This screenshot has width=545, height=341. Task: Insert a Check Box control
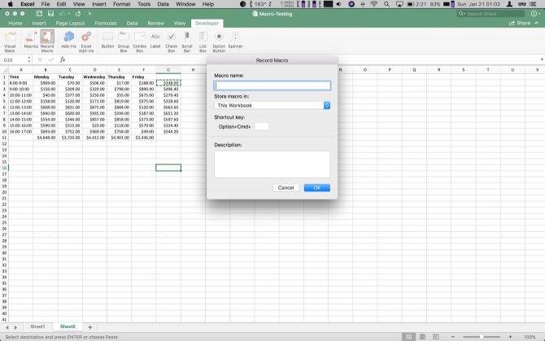(x=172, y=42)
